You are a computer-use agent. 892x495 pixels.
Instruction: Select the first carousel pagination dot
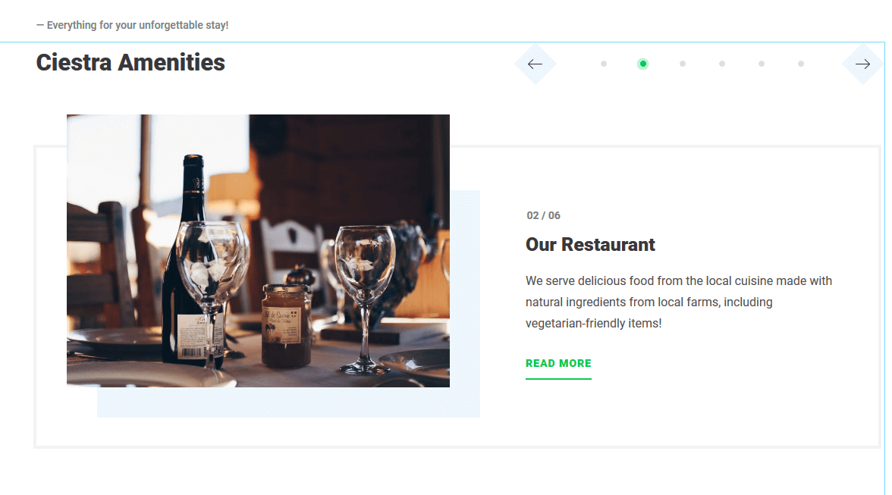tap(604, 64)
